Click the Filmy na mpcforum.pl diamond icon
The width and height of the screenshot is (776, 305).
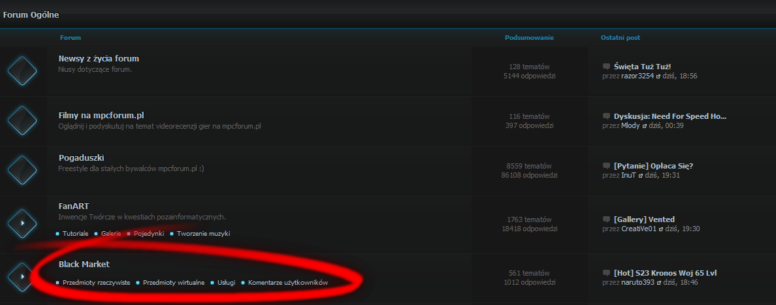(x=22, y=120)
